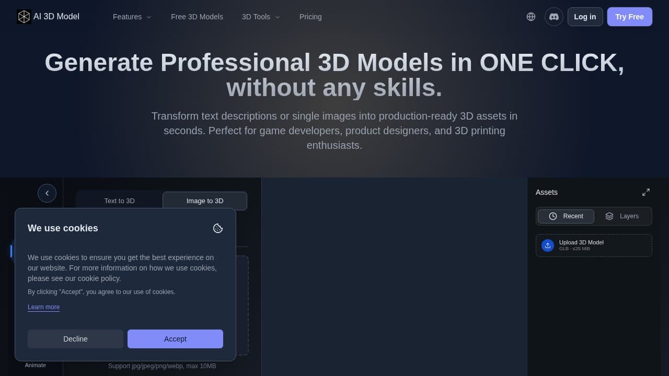Select the Animate sidebar item
Image resolution: width=669 pixels, height=376 pixels.
tap(36, 365)
